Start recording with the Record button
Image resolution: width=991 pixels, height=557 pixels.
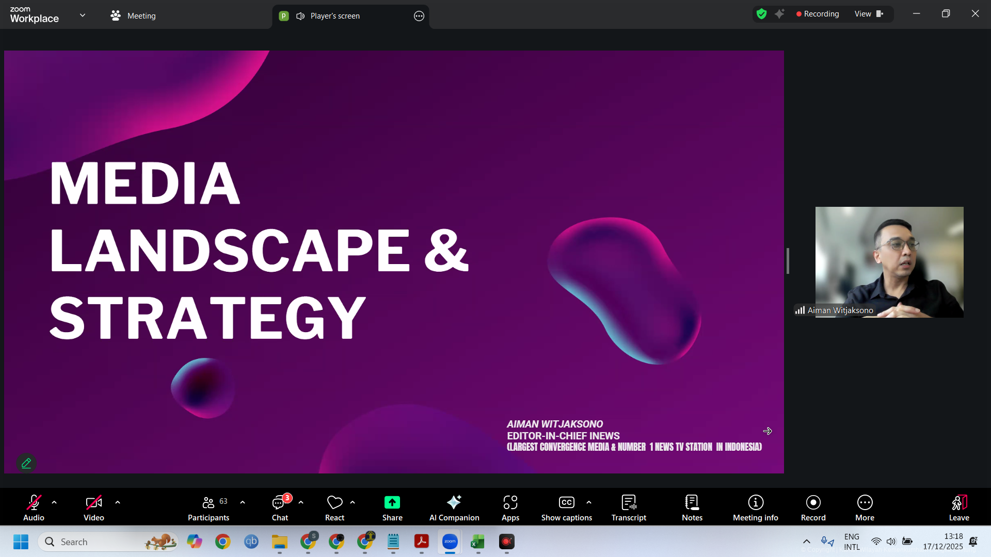813,507
